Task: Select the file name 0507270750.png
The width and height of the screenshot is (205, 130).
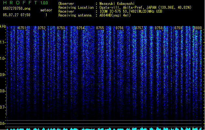Action: (x=17, y=8)
